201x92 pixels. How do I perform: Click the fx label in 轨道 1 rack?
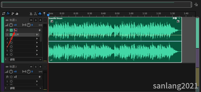(x=8, y=30)
